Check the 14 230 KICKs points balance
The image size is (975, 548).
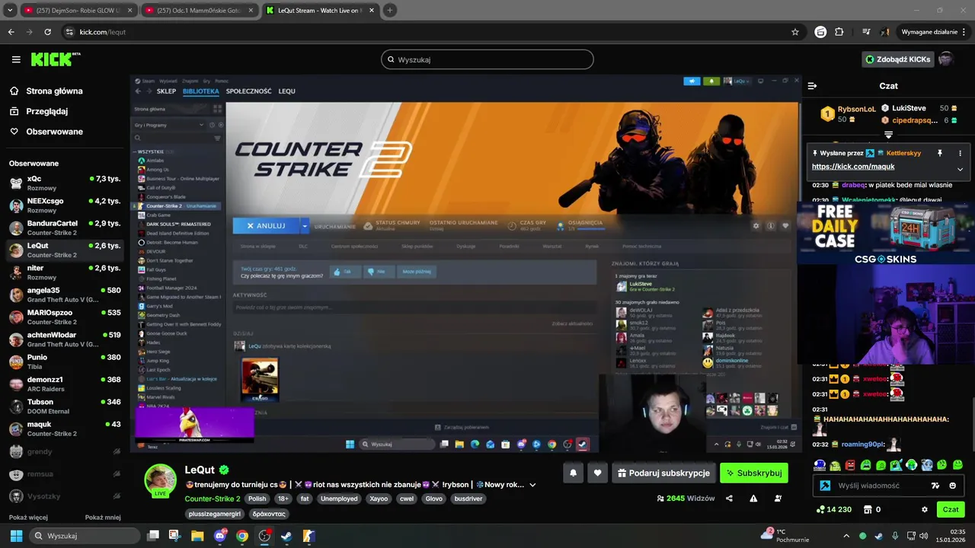833,509
